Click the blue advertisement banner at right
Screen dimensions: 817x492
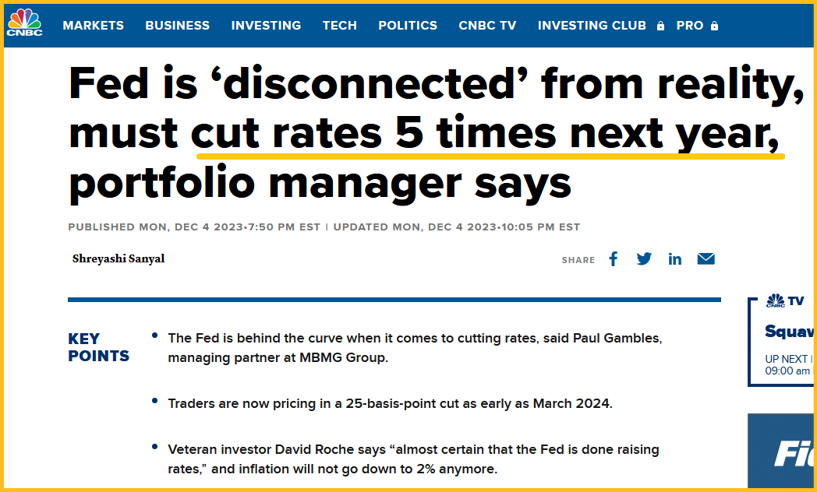point(782,452)
